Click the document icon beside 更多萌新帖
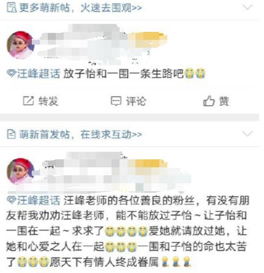Image resolution: width=264 pixels, height=273 pixels. pyautogui.click(x=12, y=8)
